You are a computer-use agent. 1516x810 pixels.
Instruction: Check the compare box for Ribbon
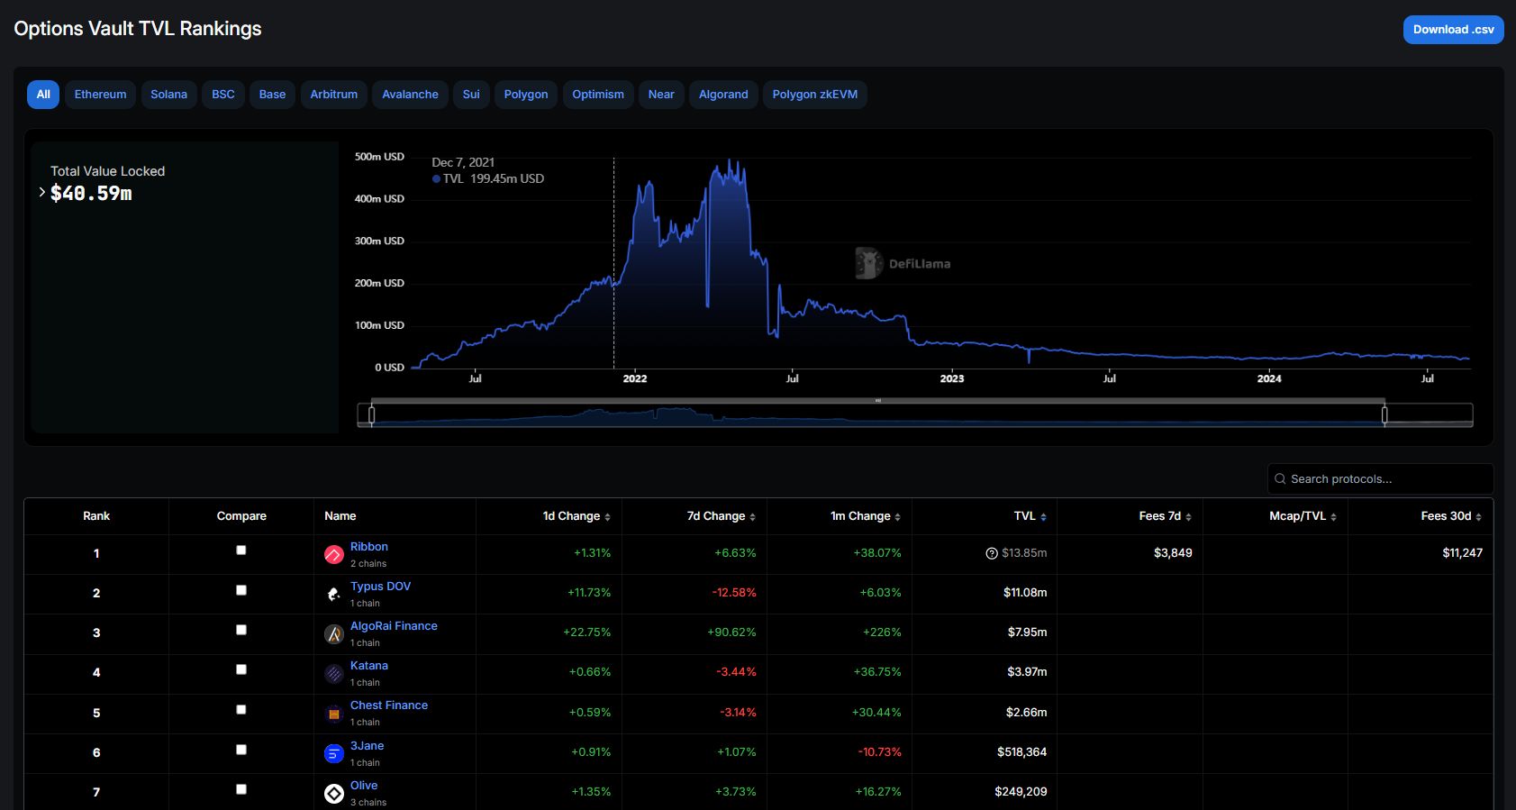tap(241, 551)
